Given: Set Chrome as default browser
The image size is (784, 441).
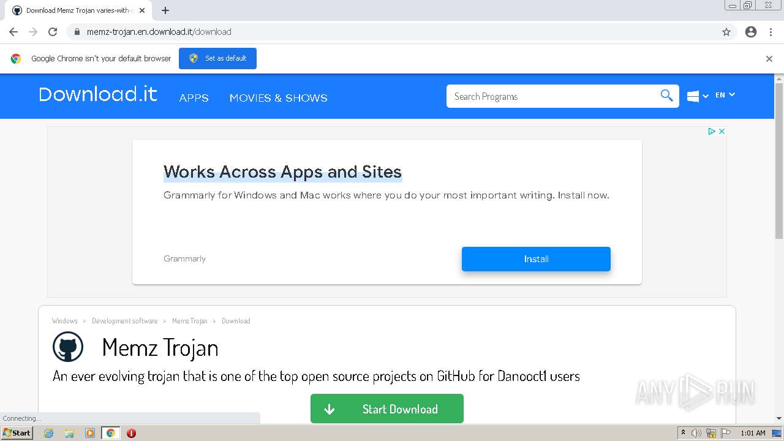Looking at the screenshot, I should (x=217, y=58).
